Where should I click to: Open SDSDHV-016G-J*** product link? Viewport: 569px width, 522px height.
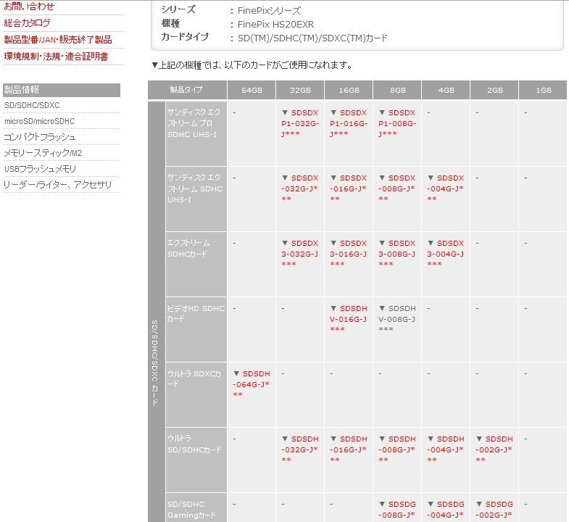349,319
